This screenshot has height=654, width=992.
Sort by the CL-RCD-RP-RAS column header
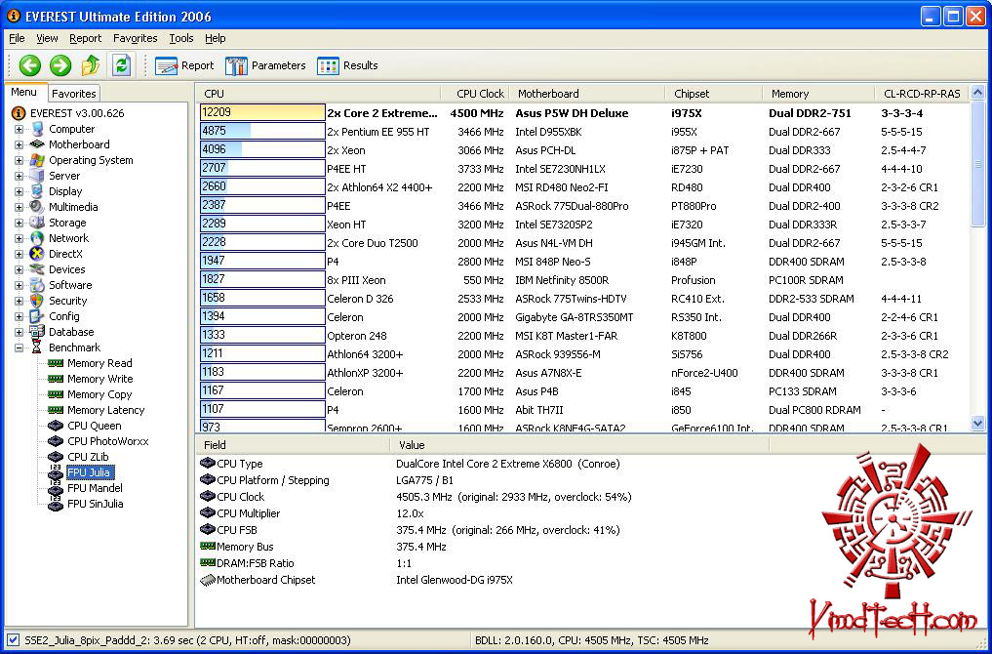coord(922,94)
